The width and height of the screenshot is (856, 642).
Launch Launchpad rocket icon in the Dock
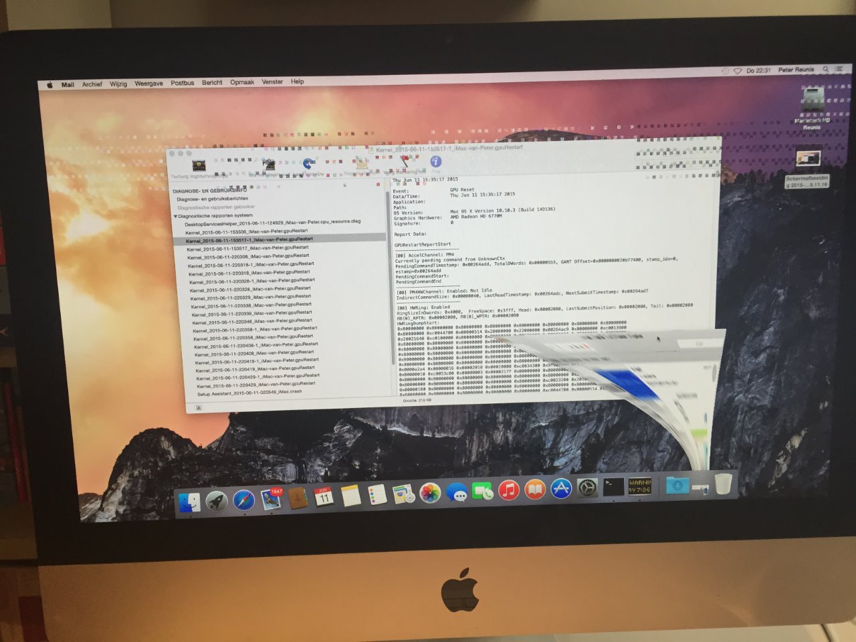pyautogui.click(x=217, y=501)
